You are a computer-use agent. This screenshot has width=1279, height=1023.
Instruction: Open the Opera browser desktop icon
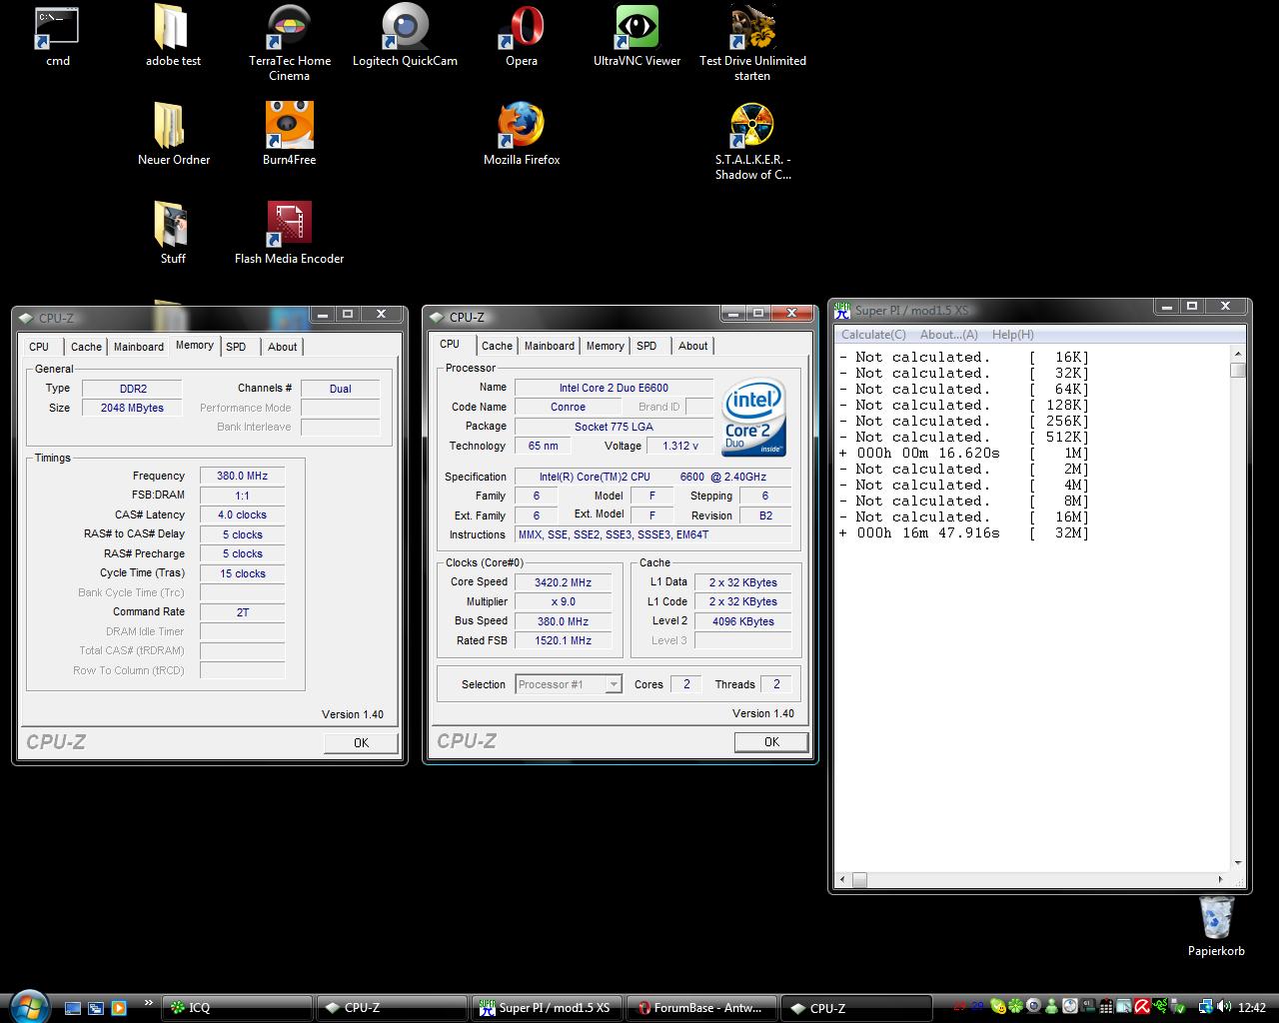pos(522,36)
